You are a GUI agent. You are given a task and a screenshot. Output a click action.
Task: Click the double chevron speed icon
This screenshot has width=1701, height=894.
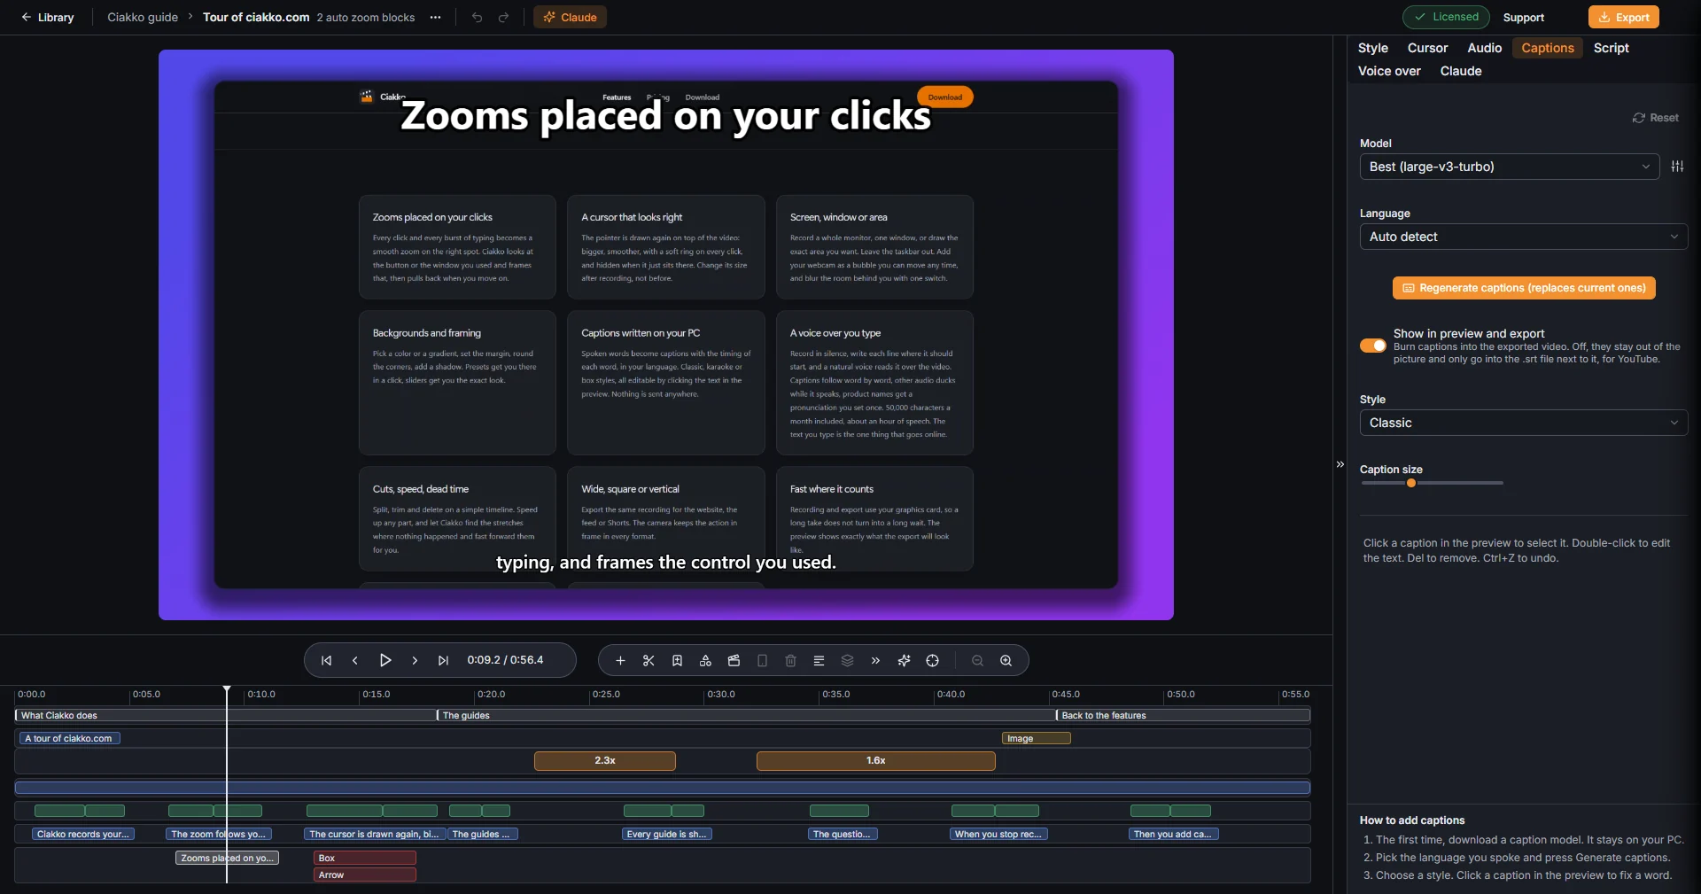875,660
